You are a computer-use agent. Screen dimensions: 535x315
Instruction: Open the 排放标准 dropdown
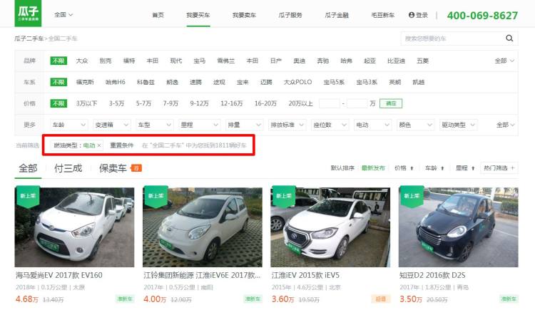click(x=287, y=125)
